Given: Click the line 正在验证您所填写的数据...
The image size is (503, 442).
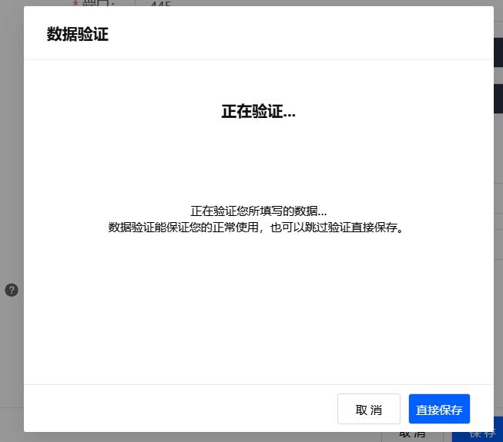Looking at the screenshot, I should [x=259, y=211].
